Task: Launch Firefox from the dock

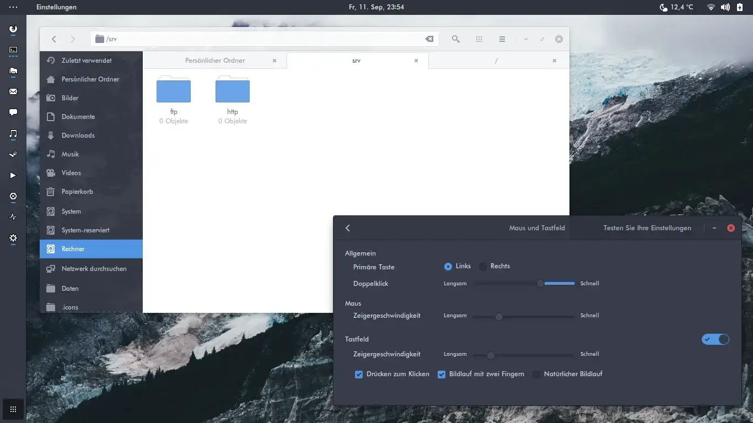Action: click(13, 29)
